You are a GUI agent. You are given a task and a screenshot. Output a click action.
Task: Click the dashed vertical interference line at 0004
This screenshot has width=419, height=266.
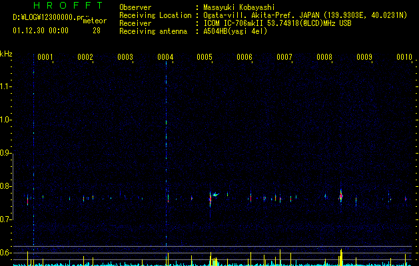coord(167,154)
